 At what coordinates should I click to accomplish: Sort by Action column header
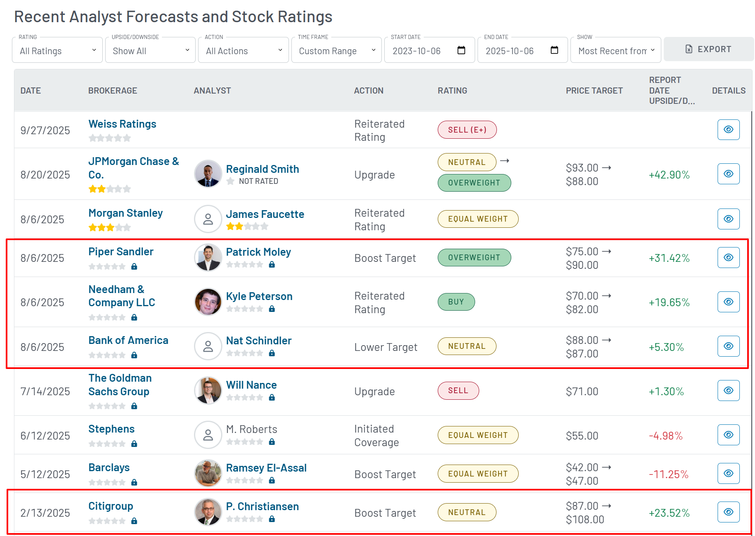pos(369,91)
